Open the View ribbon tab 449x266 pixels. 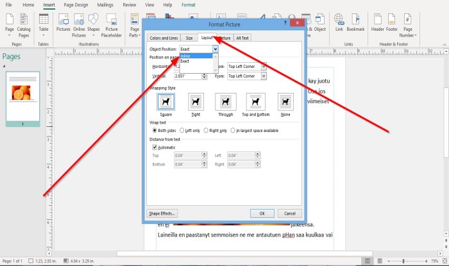(x=149, y=5)
